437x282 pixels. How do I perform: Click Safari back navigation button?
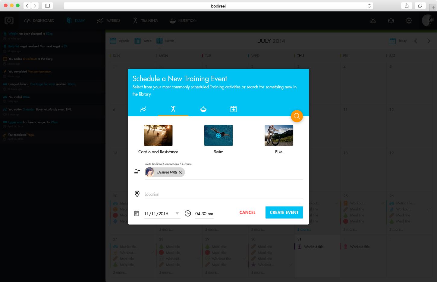[27, 5]
